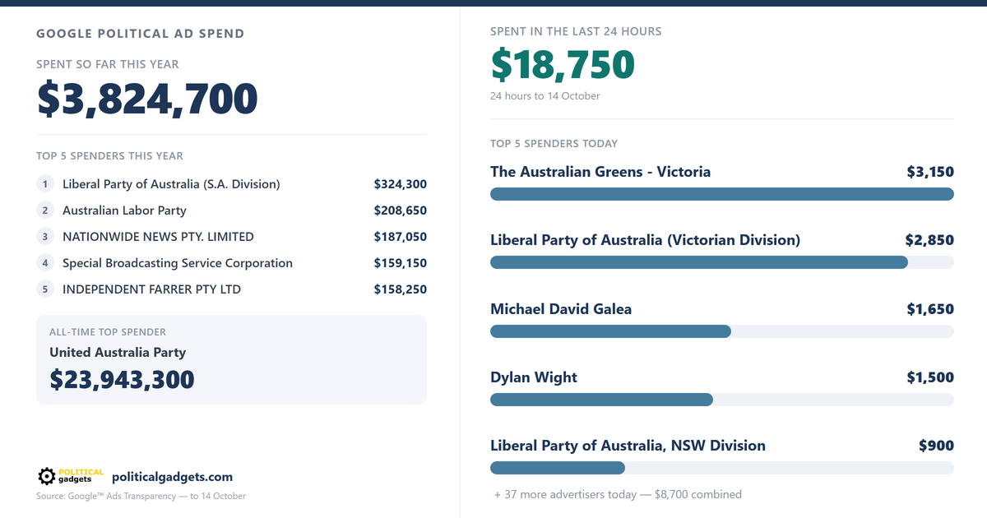Click the '+ 37 more advertisers today' note
The image size is (987, 518).
point(618,494)
